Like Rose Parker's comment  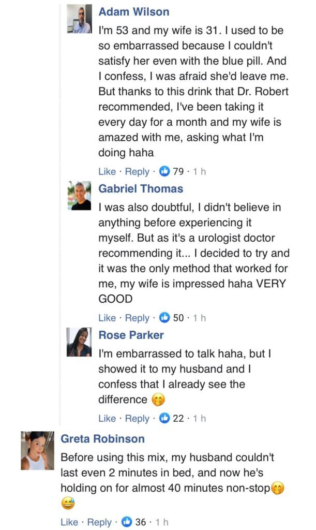point(107,418)
